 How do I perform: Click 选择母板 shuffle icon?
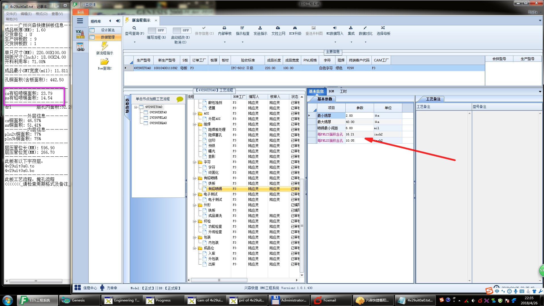coord(383,28)
